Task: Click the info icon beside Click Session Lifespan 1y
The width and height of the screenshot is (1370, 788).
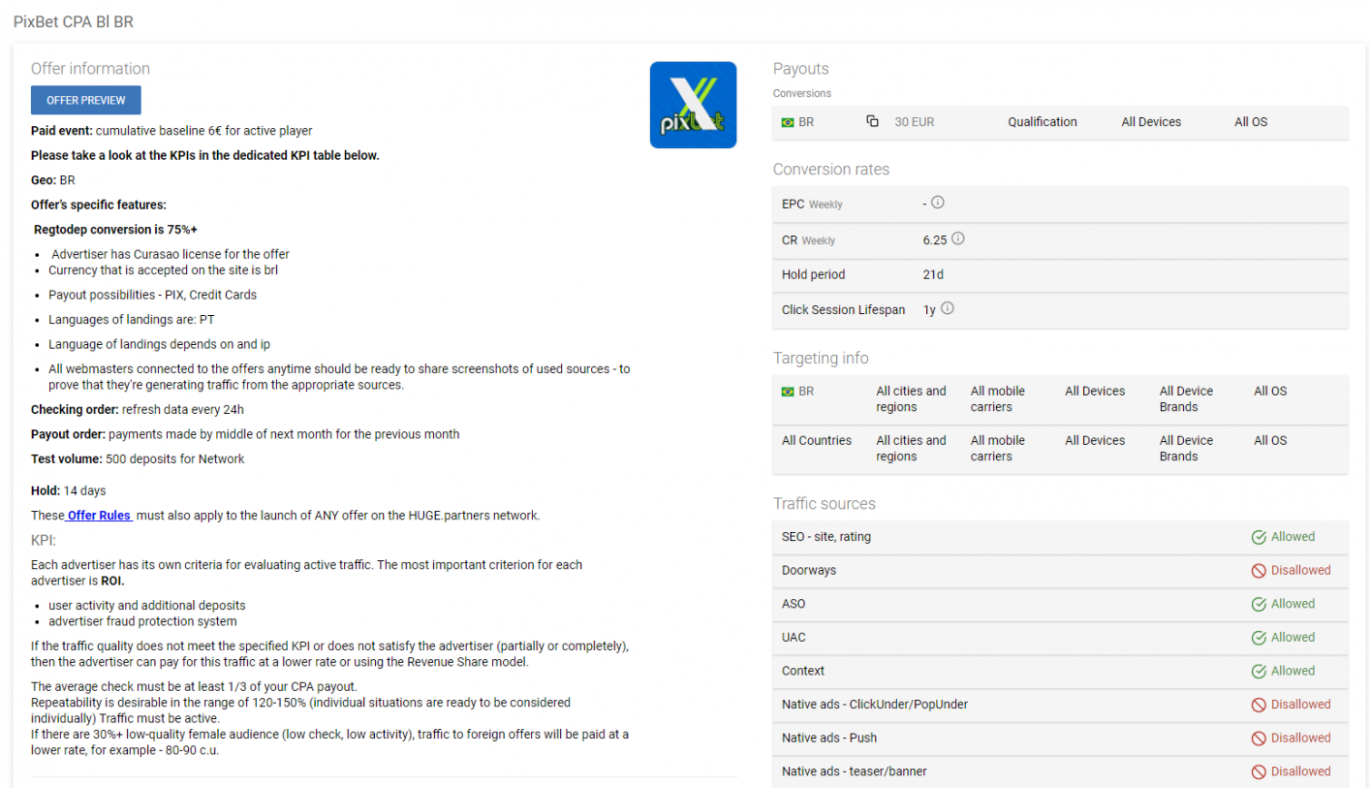Action: pos(948,308)
